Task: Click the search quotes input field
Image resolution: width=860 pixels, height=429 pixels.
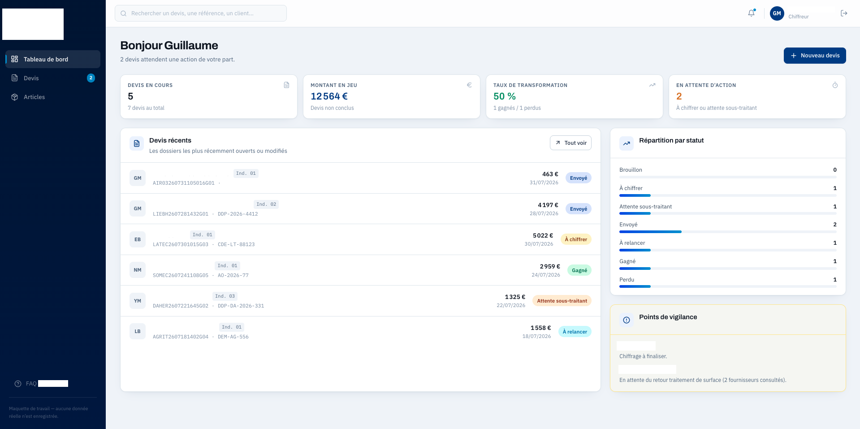Action: (201, 13)
